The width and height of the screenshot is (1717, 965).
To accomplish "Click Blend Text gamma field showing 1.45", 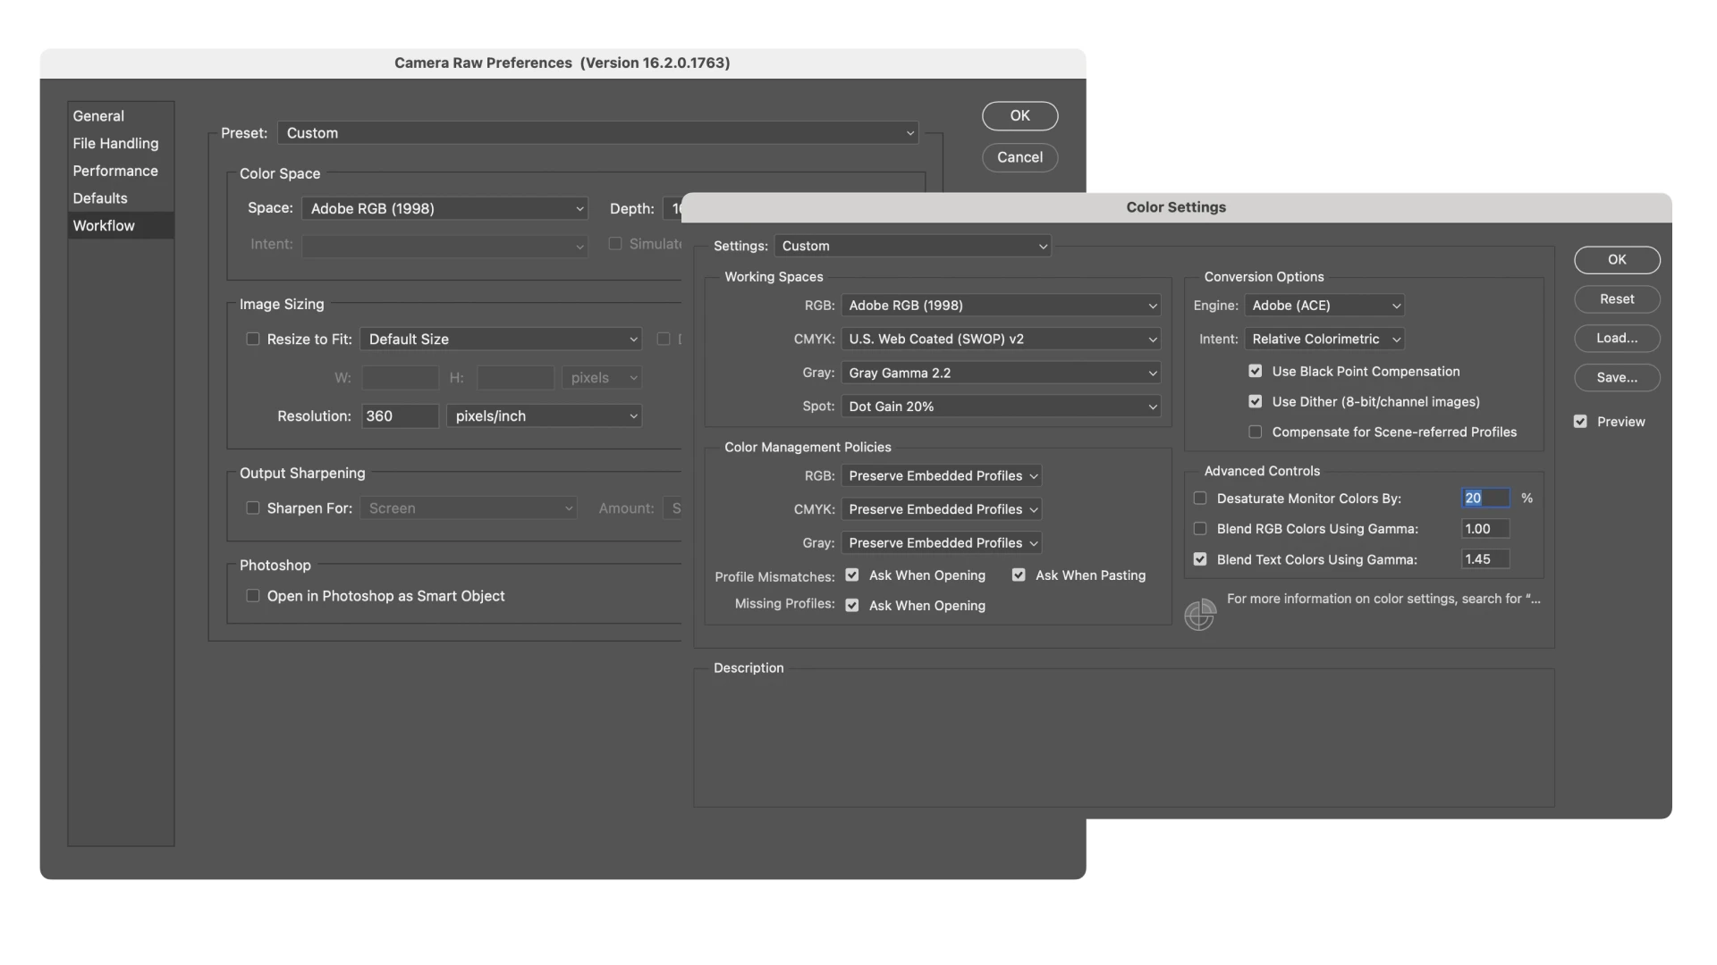I will [x=1485, y=559].
